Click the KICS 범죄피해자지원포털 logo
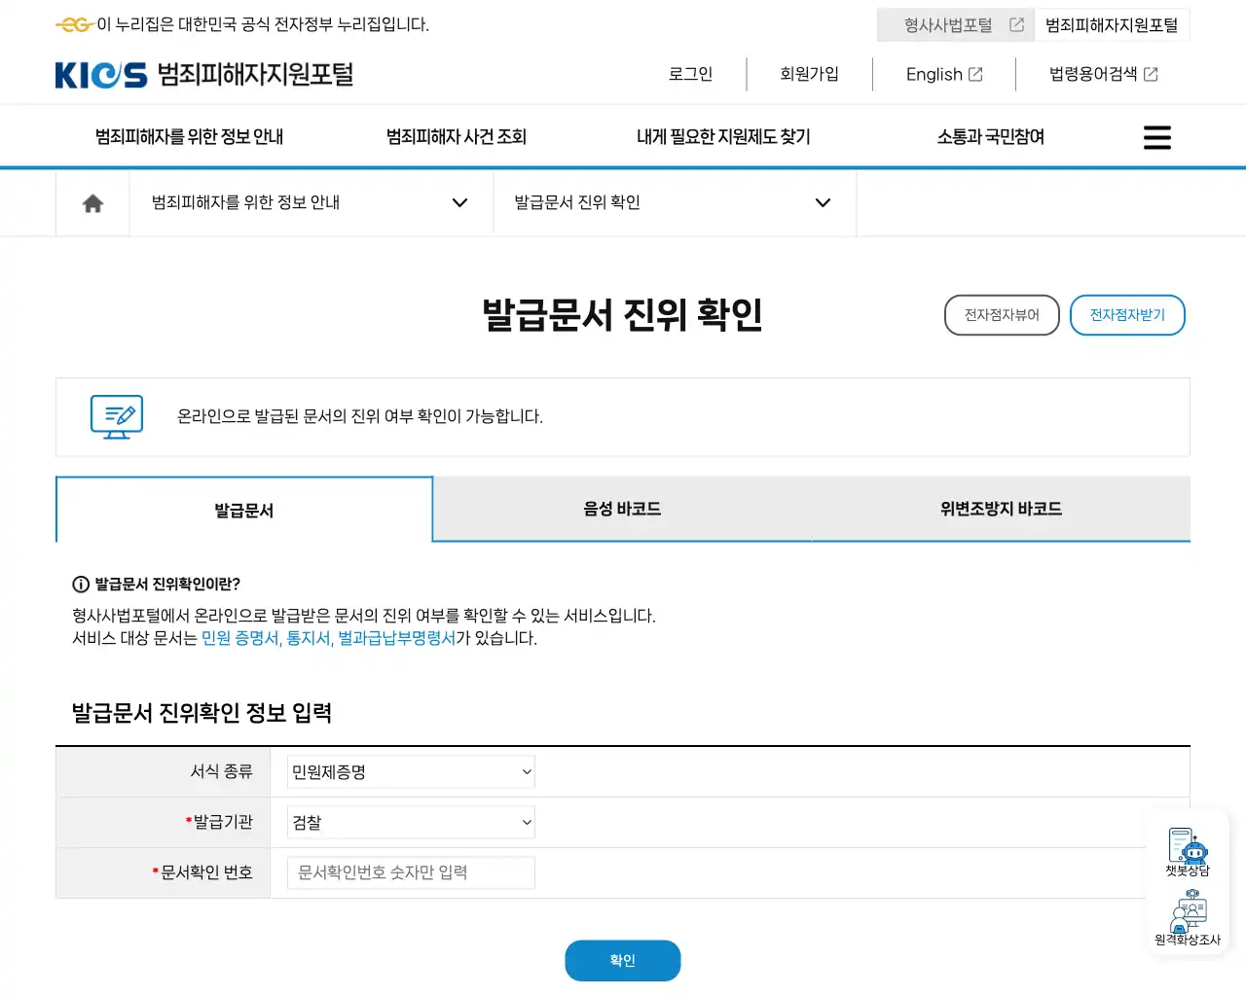This screenshot has width=1246, height=996. pos(204,75)
